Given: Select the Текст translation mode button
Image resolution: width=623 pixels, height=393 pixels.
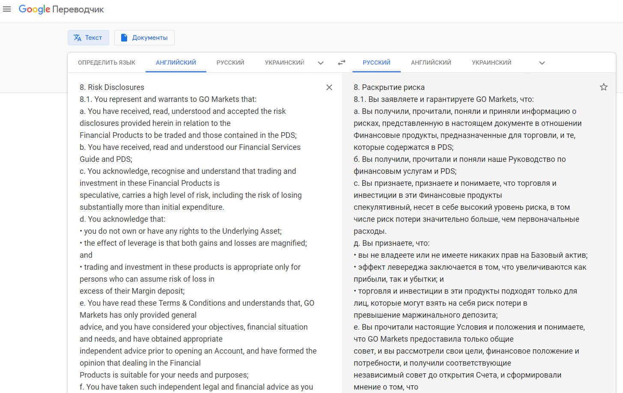Looking at the screenshot, I should (x=88, y=38).
